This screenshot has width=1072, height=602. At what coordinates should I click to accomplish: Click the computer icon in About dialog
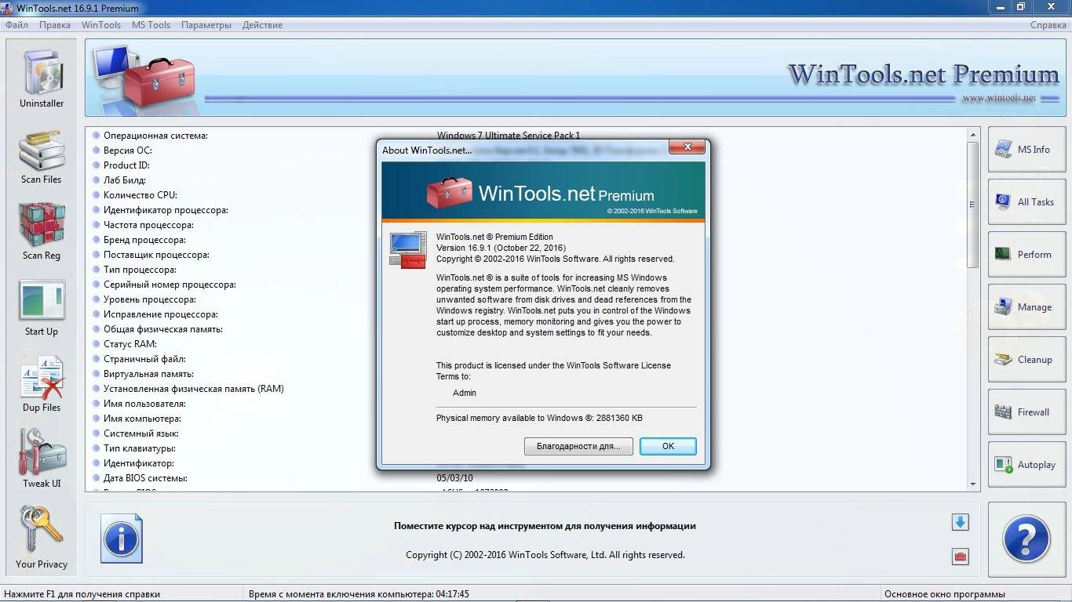[407, 250]
